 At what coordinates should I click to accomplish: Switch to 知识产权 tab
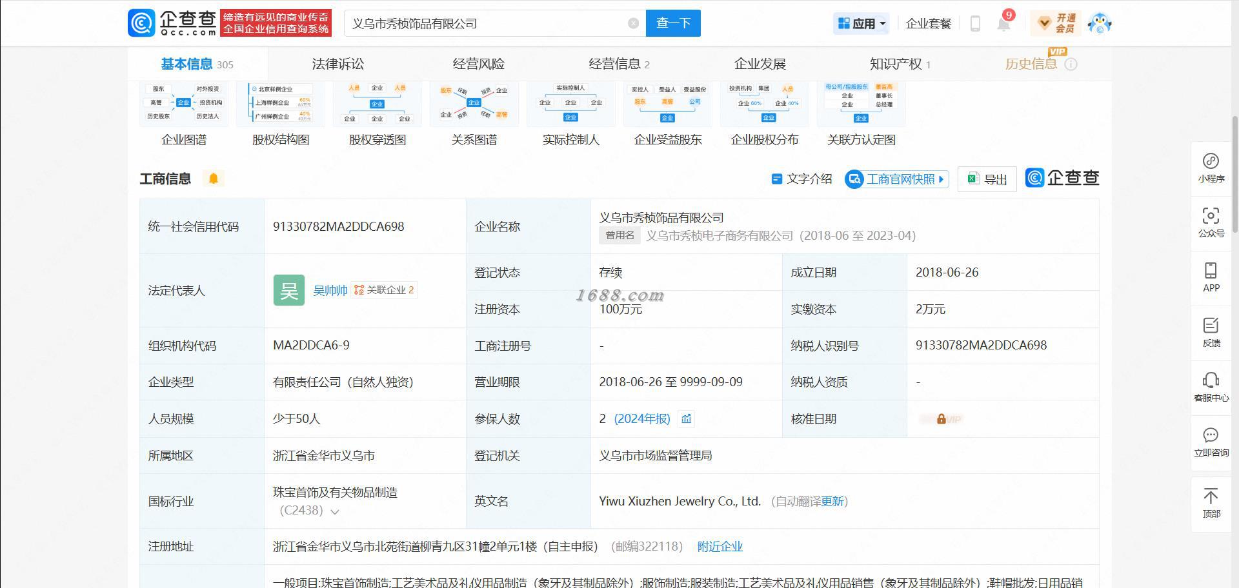pyautogui.click(x=900, y=64)
